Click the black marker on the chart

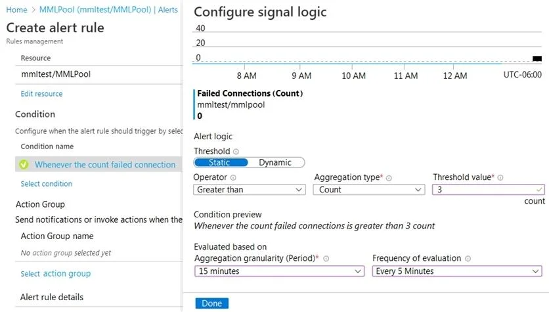point(537,58)
